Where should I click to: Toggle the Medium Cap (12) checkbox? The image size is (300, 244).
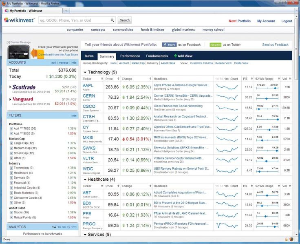11,148
